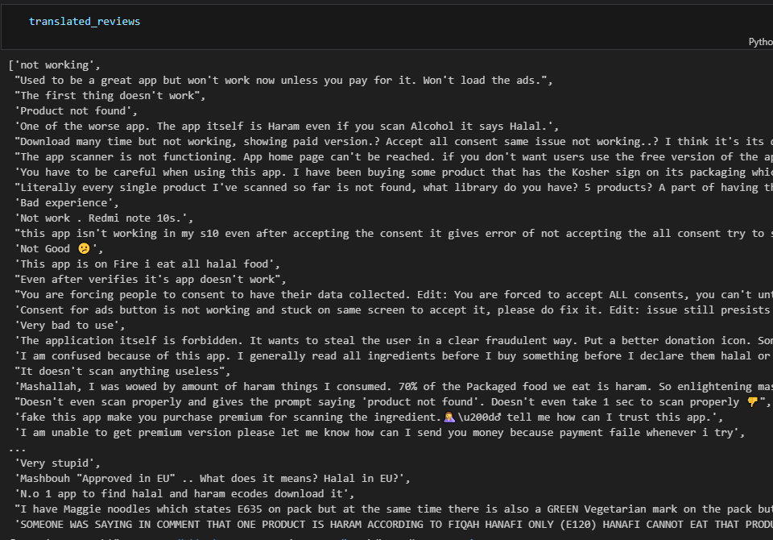Click the "Even after verifies it's app" line
Viewport: 773px width, 540px height.
click(x=151, y=280)
